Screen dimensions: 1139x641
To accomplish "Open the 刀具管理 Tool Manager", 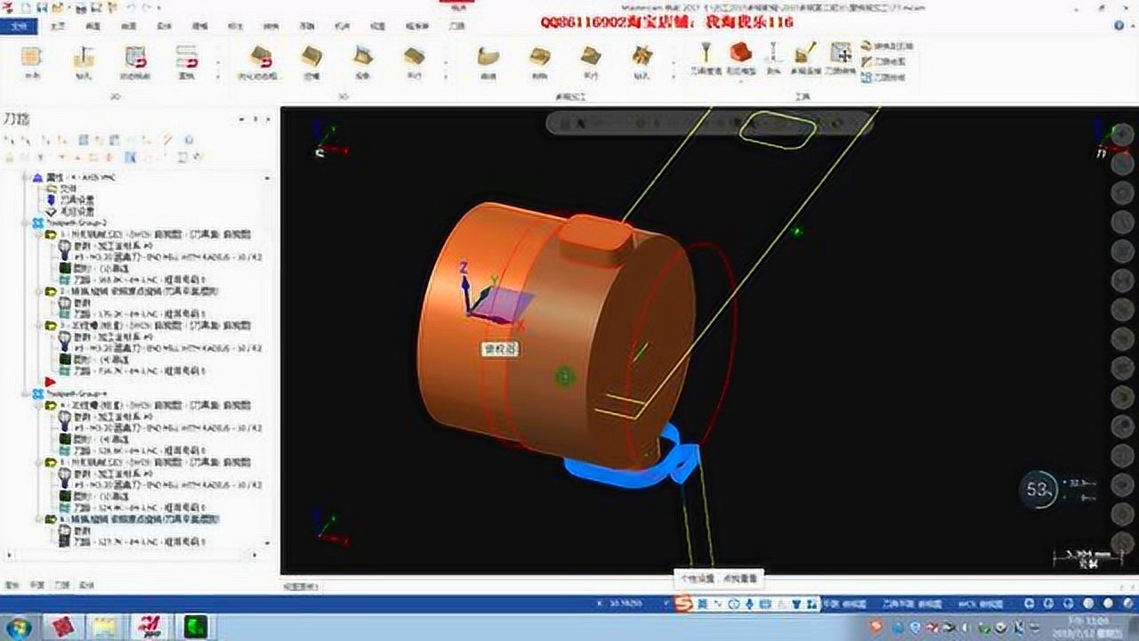I will coord(707,57).
